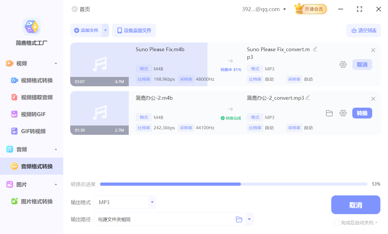Expand the 添加文件 dropdown arrow
This screenshot has height=234, width=388.
(x=106, y=30)
